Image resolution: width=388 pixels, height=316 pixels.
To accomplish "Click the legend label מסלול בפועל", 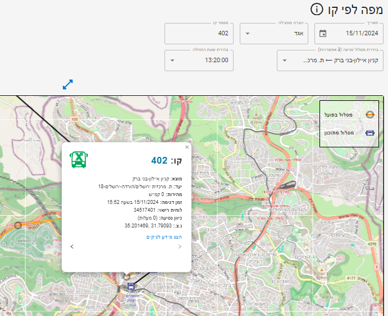I will click(338, 115).
